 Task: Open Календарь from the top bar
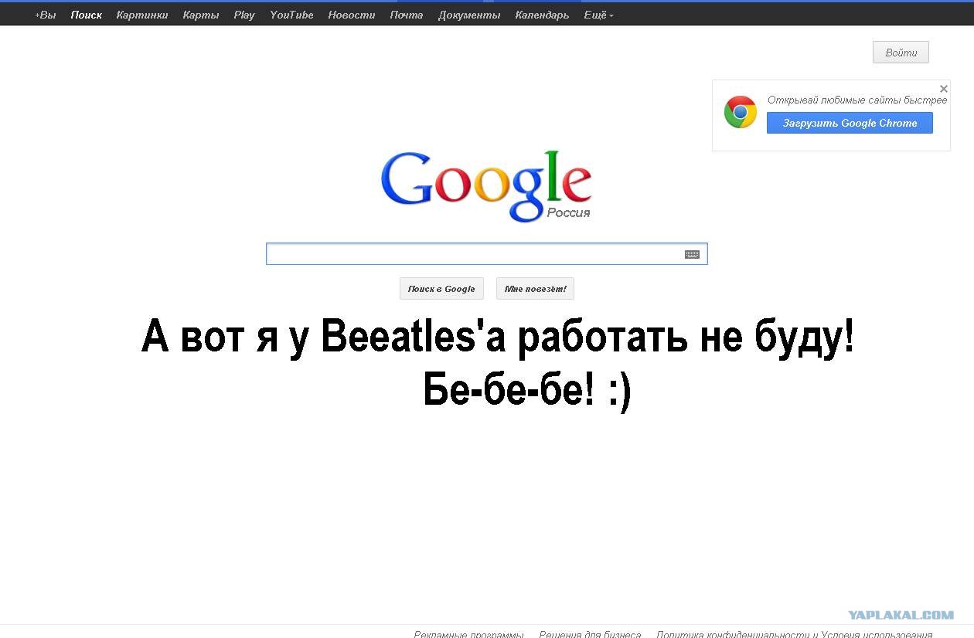[x=542, y=15]
